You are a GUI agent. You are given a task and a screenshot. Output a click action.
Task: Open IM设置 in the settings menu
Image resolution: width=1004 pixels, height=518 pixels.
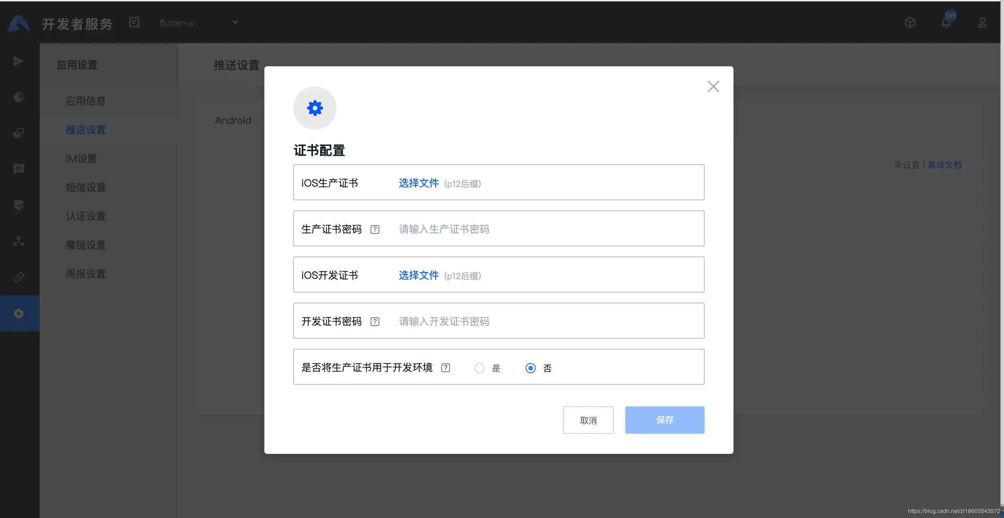[81, 158]
